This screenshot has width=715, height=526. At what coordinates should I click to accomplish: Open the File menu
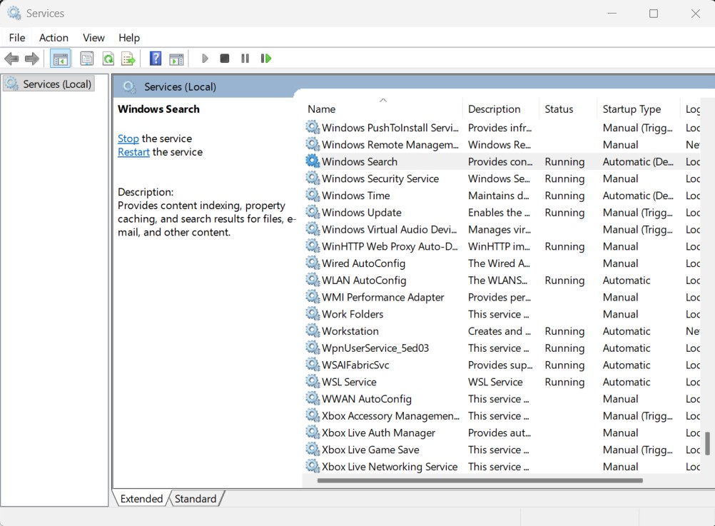(17, 37)
